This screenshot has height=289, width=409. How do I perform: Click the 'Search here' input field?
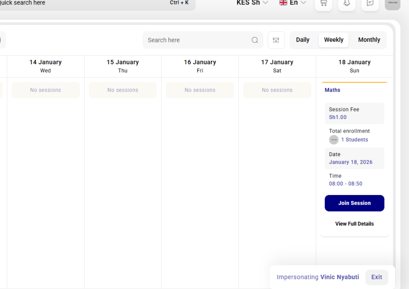pos(196,40)
